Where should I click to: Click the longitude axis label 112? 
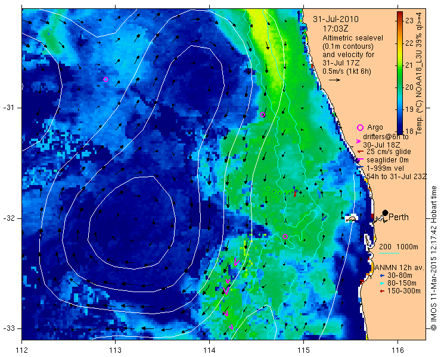[21, 350]
